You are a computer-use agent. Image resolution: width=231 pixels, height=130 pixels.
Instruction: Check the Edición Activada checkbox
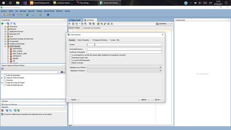pos(70,63)
